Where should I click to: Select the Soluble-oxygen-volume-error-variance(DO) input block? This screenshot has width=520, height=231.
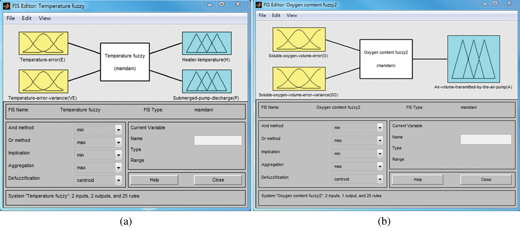click(299, 79)
